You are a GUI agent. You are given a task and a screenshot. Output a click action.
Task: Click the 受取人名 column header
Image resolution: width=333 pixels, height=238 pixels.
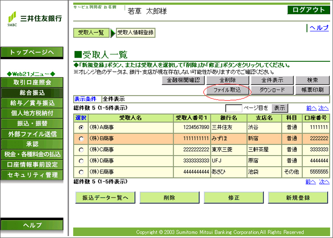pos(131,118)
